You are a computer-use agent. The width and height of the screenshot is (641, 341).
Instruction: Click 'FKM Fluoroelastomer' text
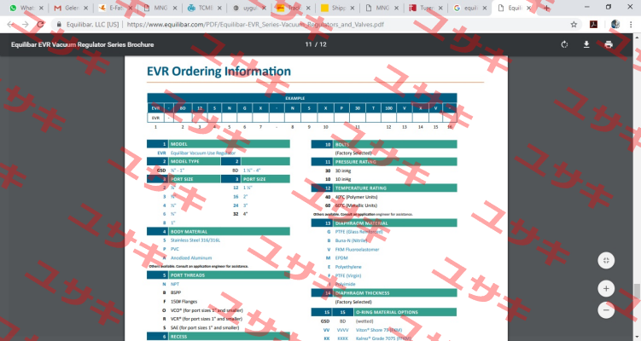[358, 249]
